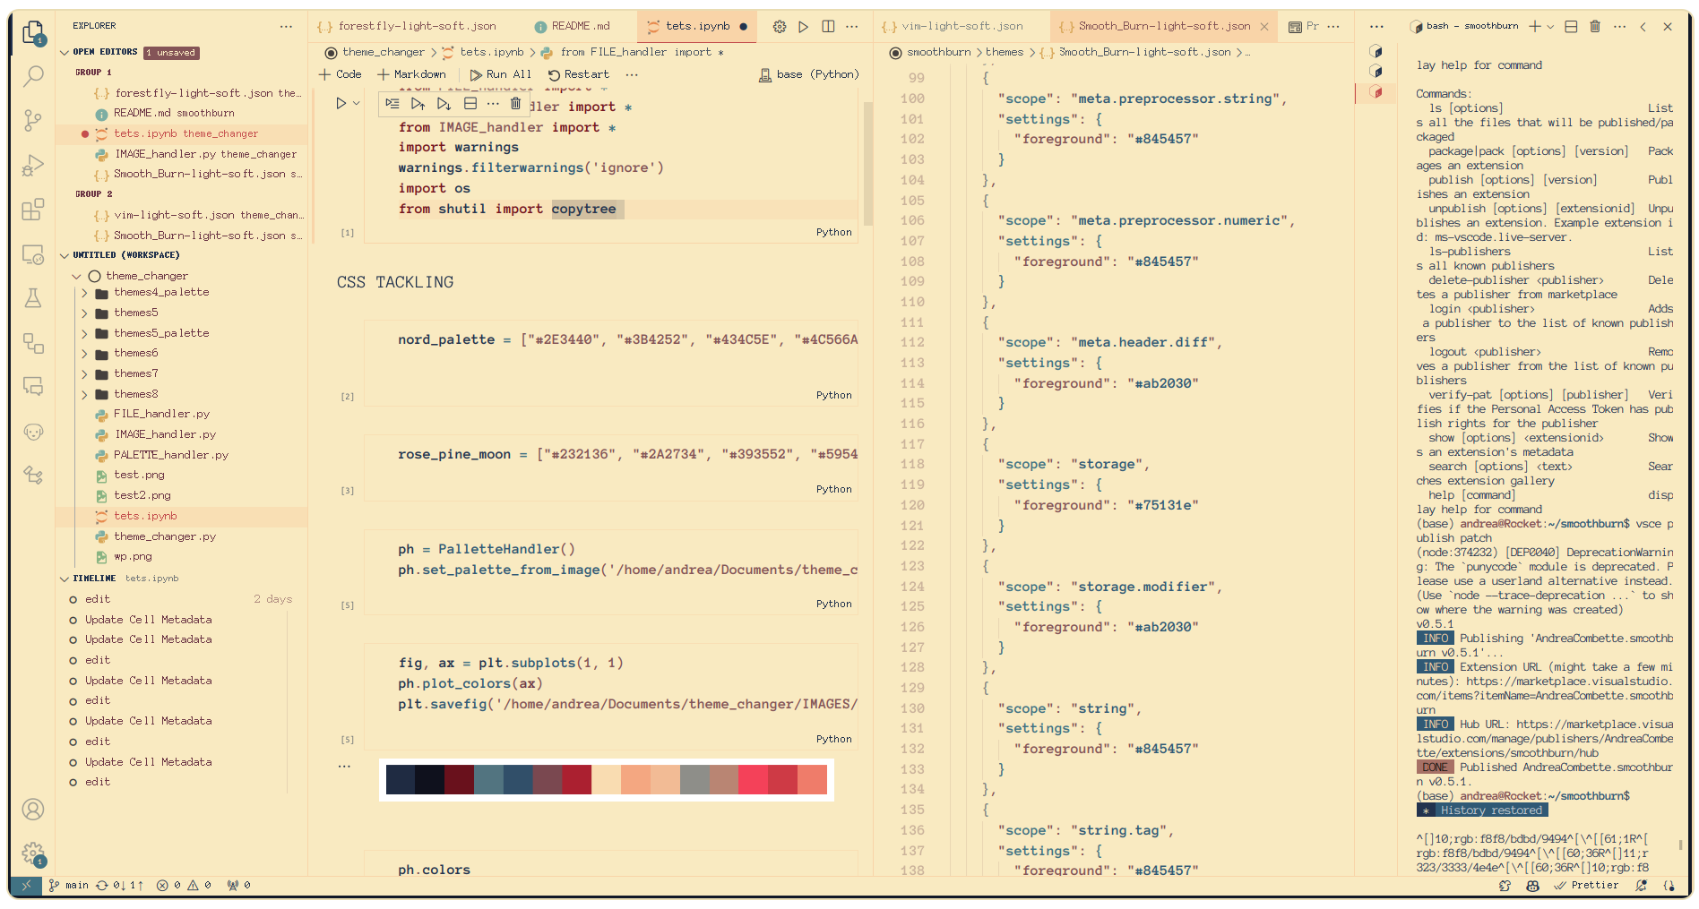Switch to README.md tab
The image size is (1699, 909).
pos(581,27)
